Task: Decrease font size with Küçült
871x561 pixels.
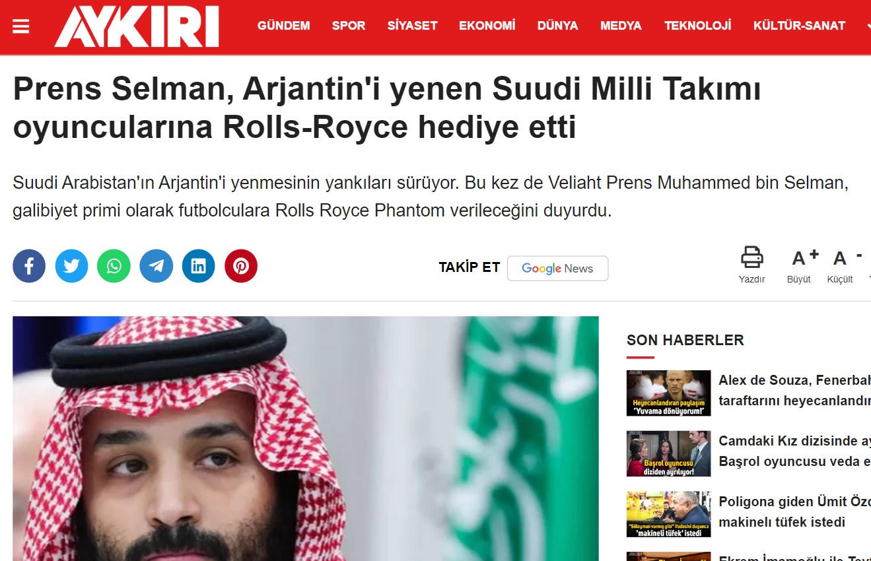Action: (841, 265)
